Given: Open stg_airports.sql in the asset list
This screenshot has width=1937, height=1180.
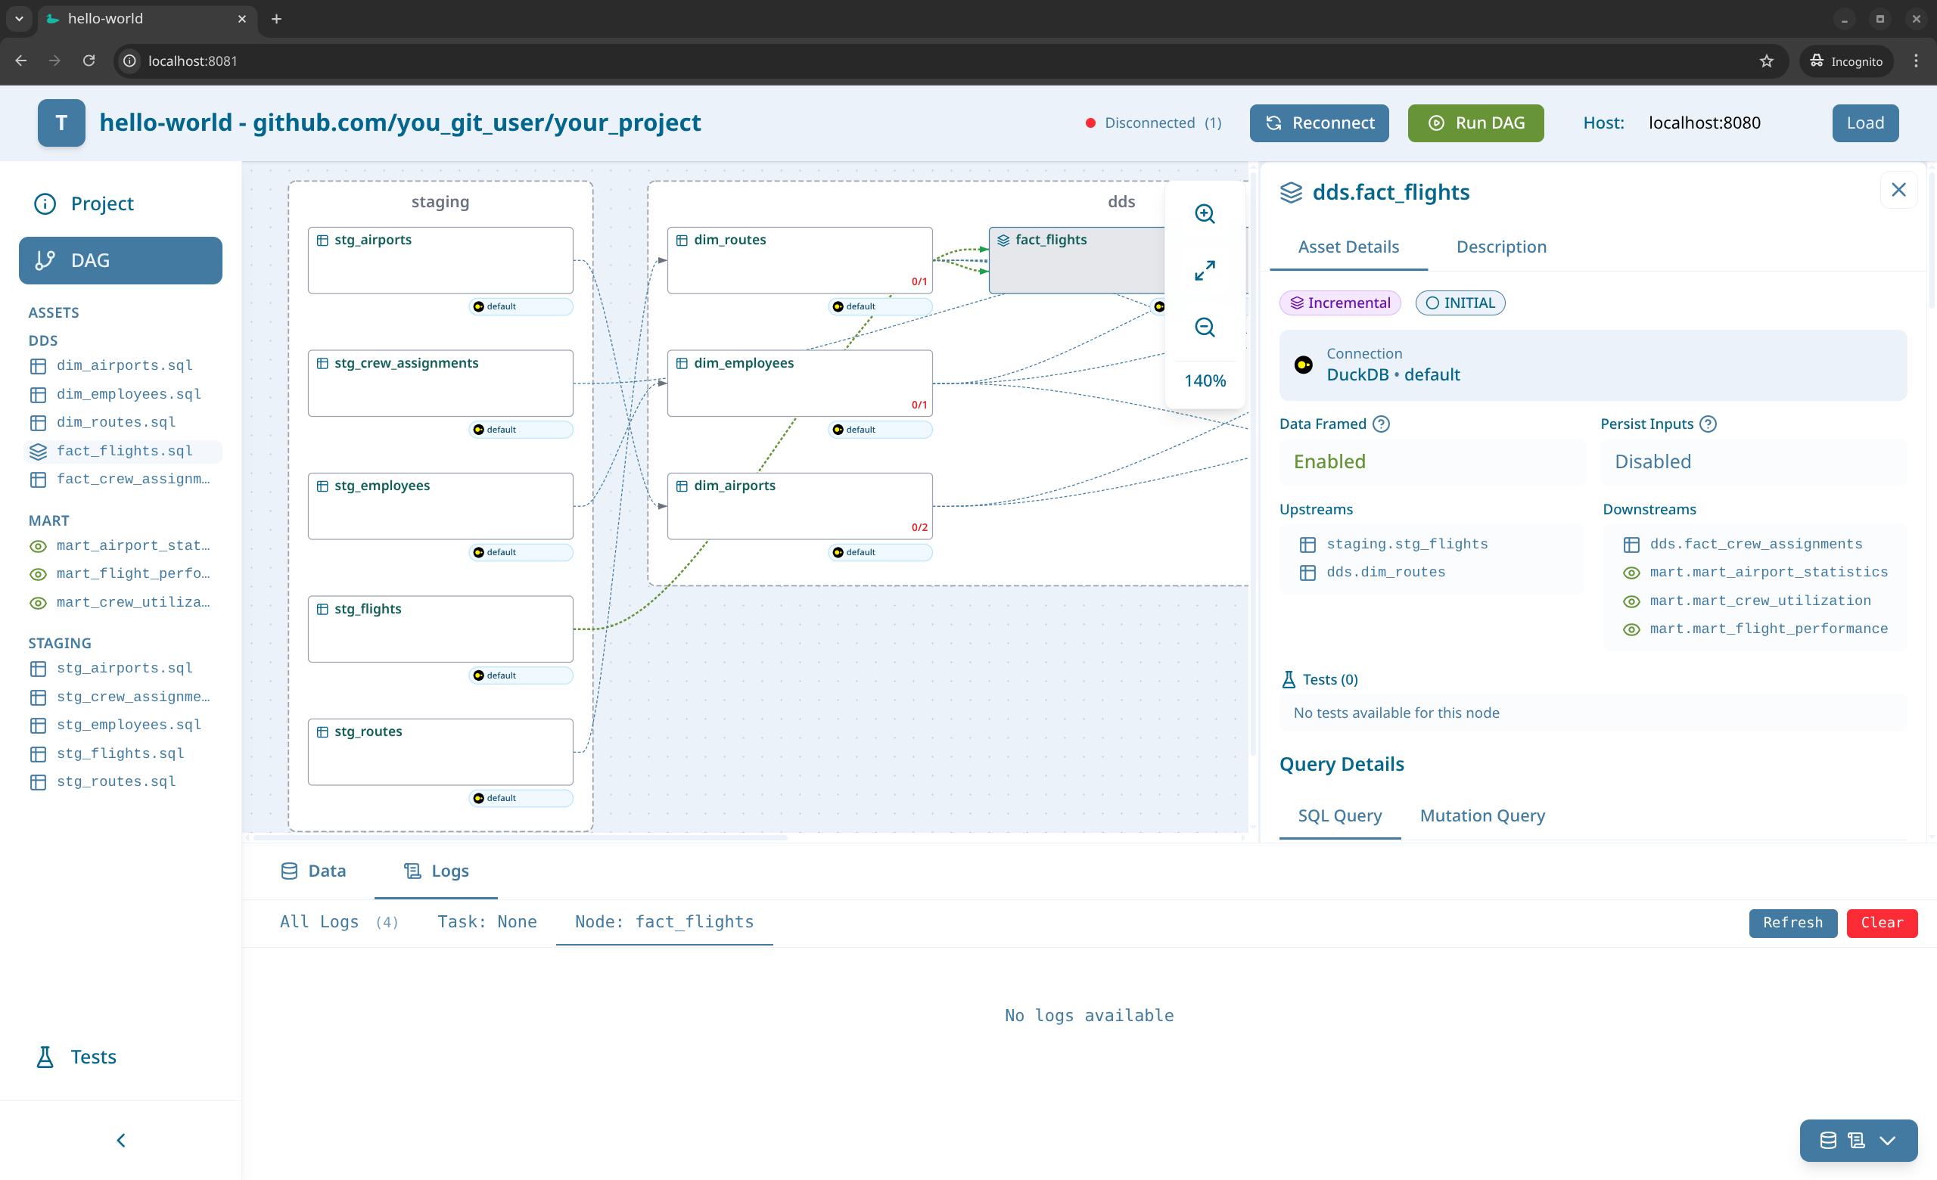Looking at the screenshot, I should tap(124, 668).
